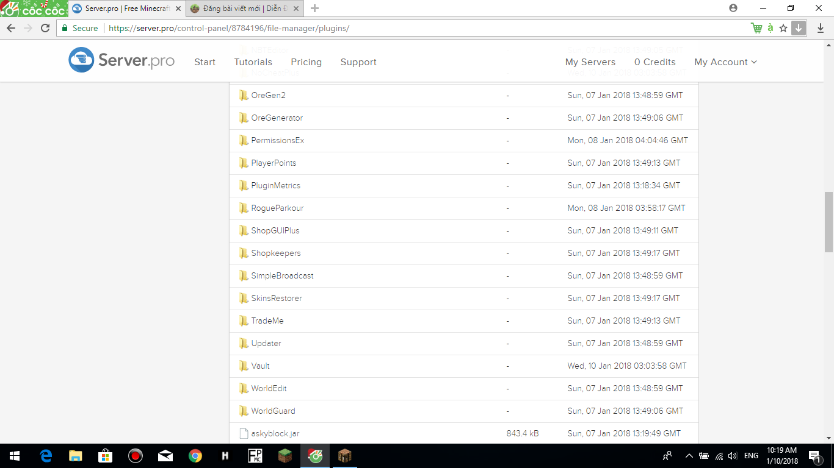The image size is (834, 468).
Task: Click the page vertical scrollbar thumb
Action: click(829, 222)
